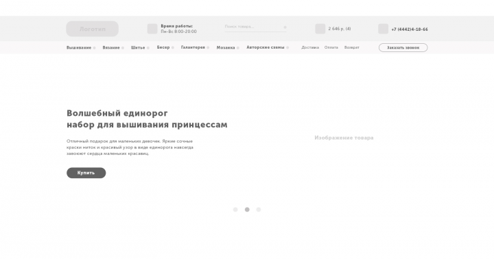Click the Логотип logo placeholder

(x=93, y=29)
